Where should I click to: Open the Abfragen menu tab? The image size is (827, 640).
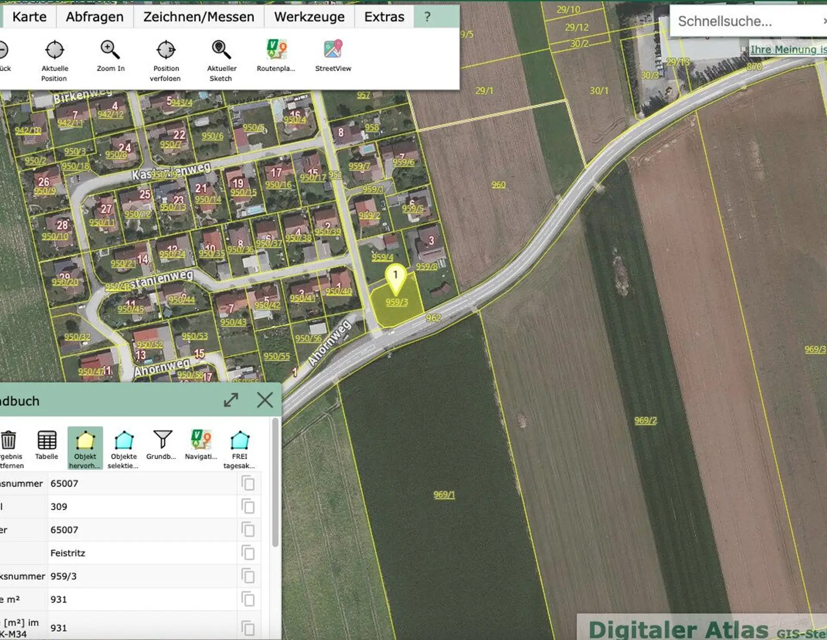(x=95, y=17)
